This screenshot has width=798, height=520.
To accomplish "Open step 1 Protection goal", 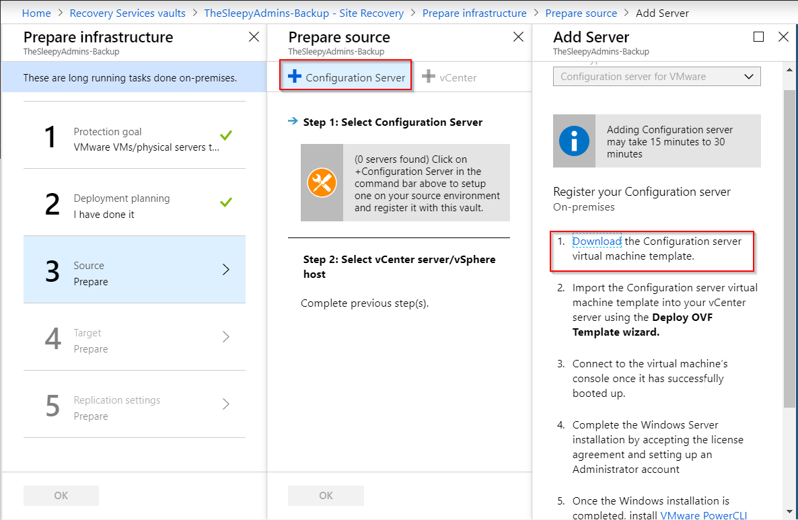I will (135, 139).
